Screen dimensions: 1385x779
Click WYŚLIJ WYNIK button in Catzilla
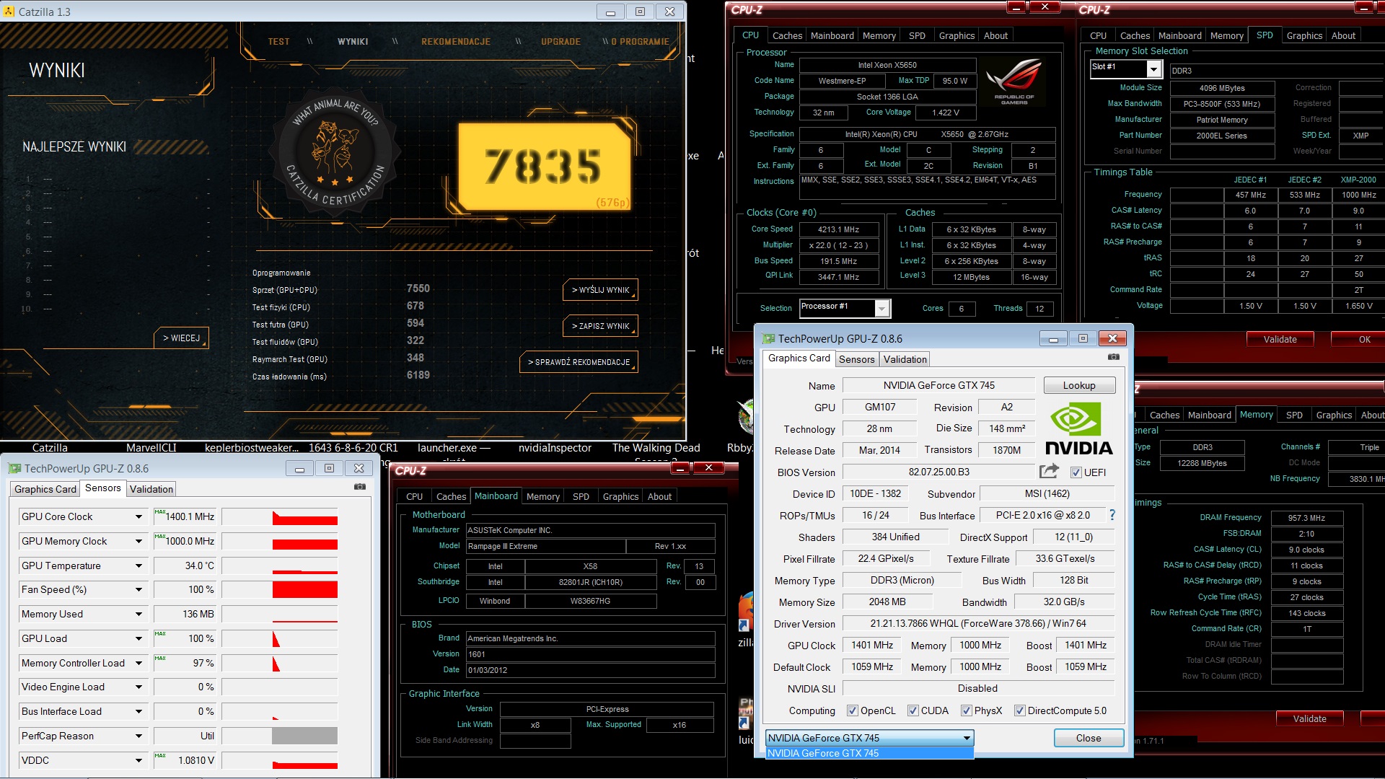[600, 290]
